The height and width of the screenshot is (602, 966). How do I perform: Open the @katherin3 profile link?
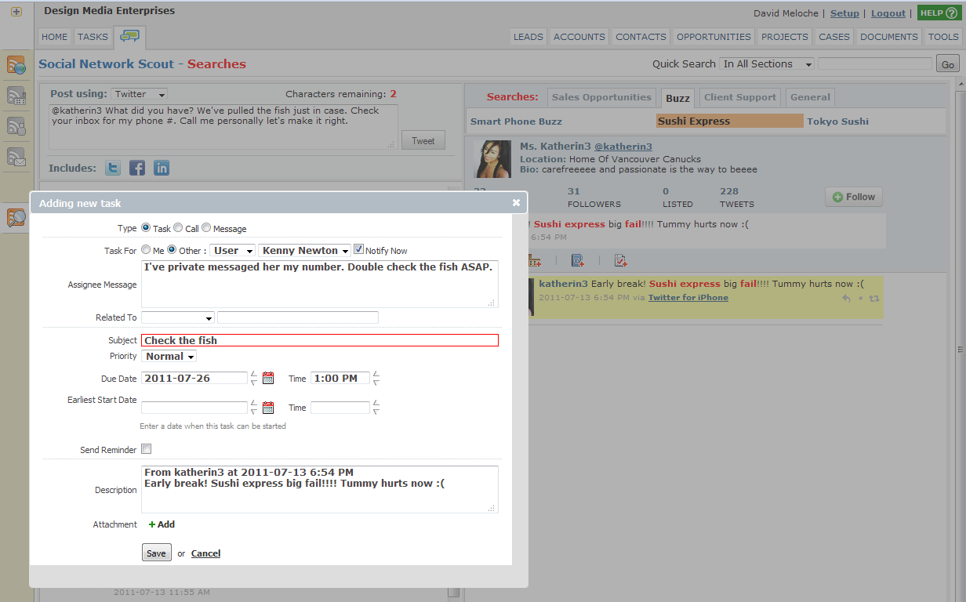623,147
